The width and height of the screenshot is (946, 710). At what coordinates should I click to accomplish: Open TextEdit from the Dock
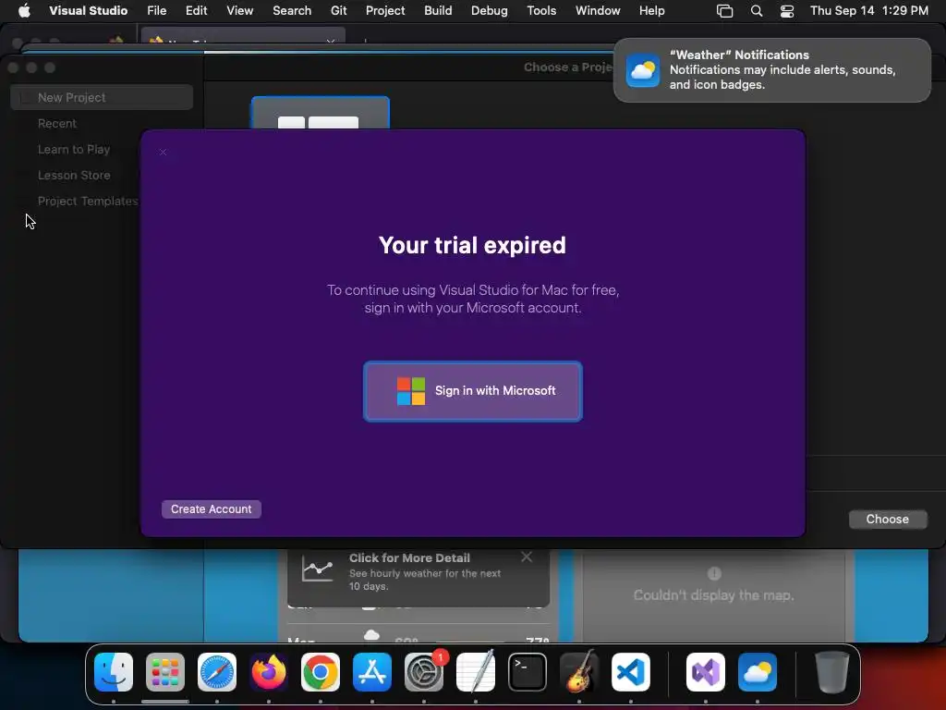coord(476,672)
